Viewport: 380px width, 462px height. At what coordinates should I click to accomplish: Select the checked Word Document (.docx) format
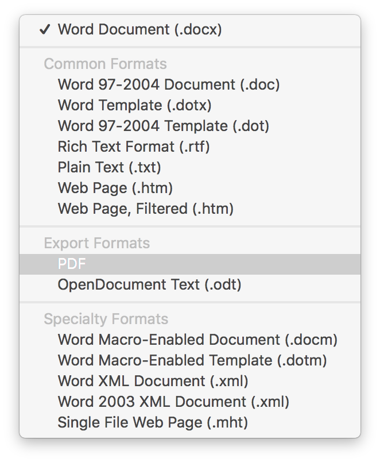pos(190,29)
